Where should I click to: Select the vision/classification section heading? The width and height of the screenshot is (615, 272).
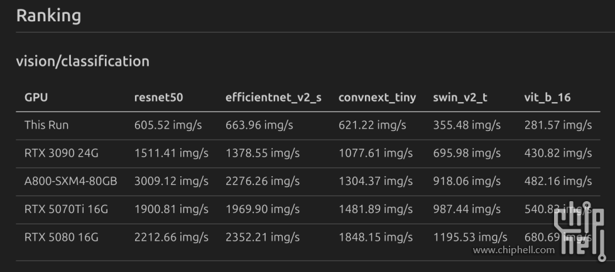pos(82,61)
